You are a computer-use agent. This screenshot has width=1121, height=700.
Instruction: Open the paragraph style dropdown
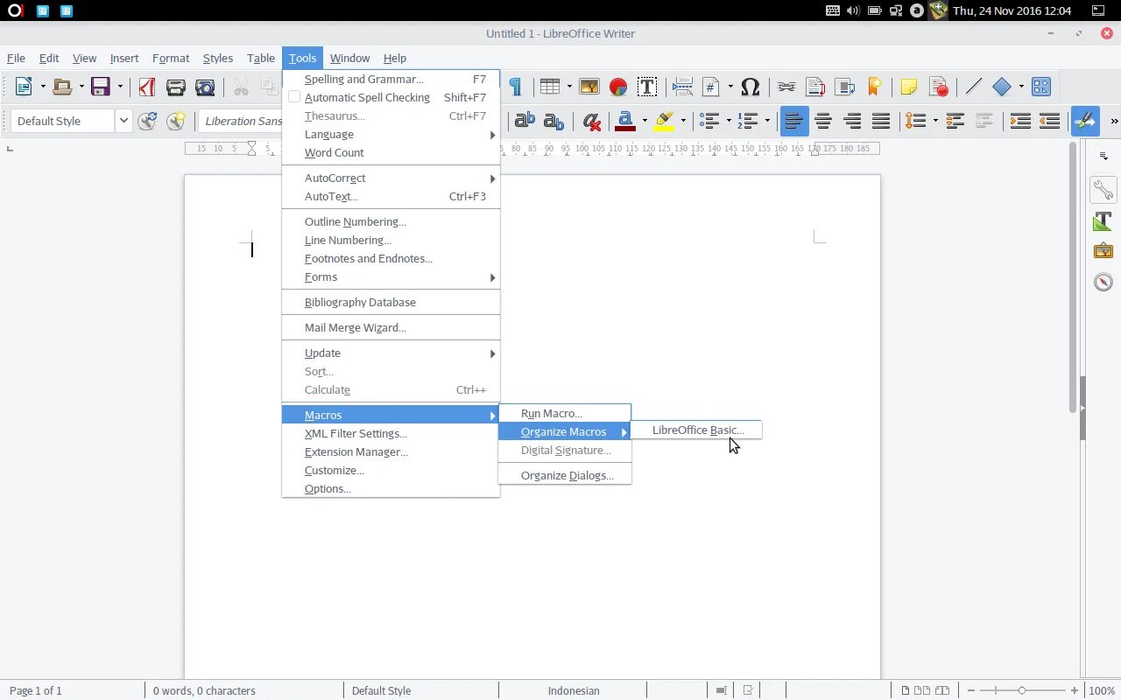tap(123, 121)
